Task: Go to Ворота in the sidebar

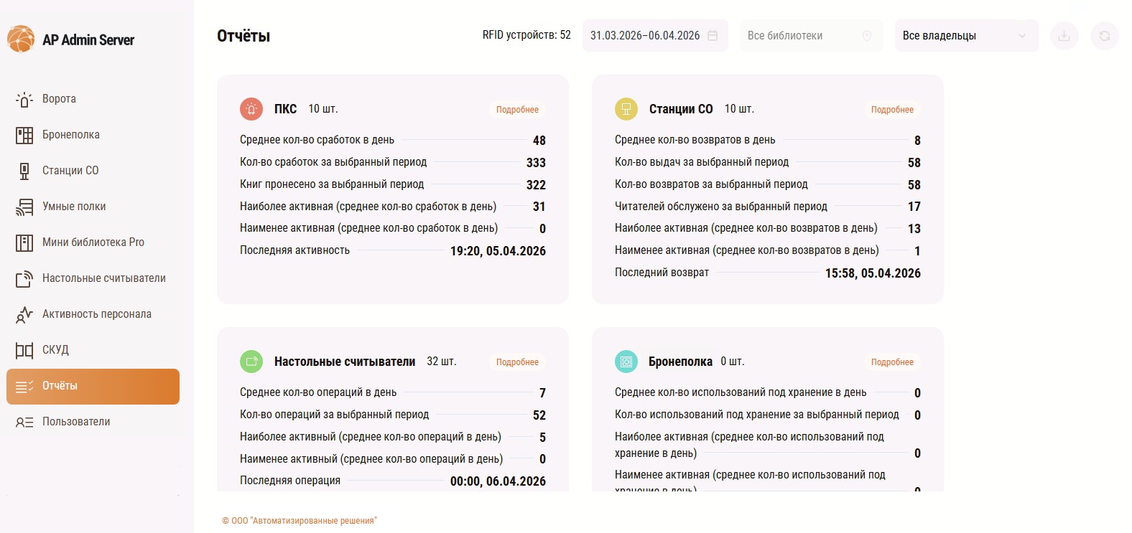Action: [59, 99]
